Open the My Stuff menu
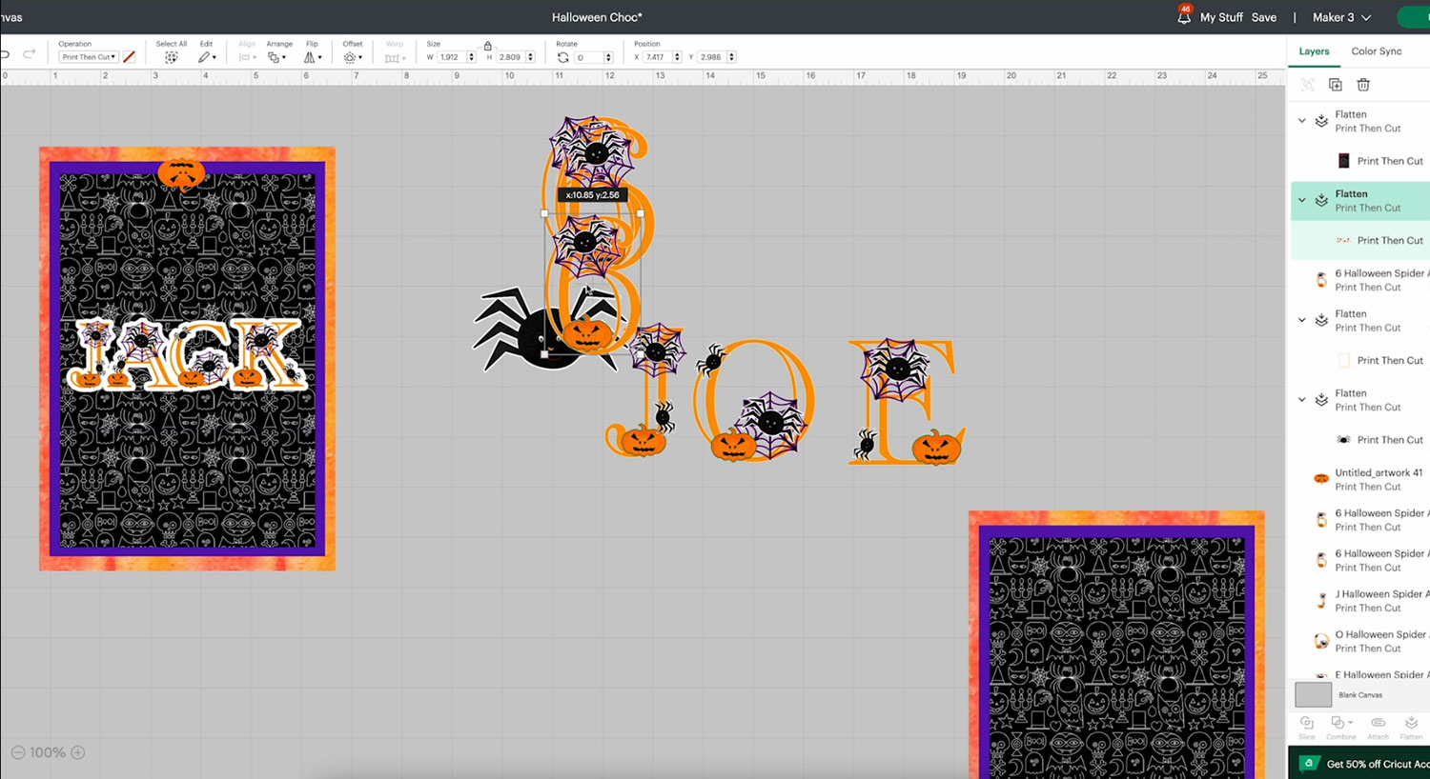This screenshot has height=779, width=1430. [1221, 17]
